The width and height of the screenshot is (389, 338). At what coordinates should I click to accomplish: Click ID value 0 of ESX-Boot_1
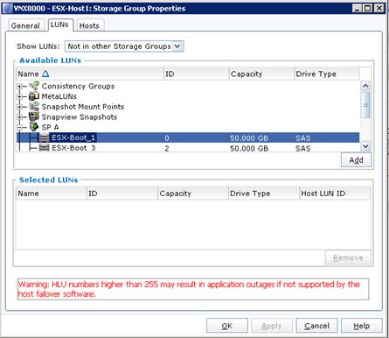tap(167, 138)
